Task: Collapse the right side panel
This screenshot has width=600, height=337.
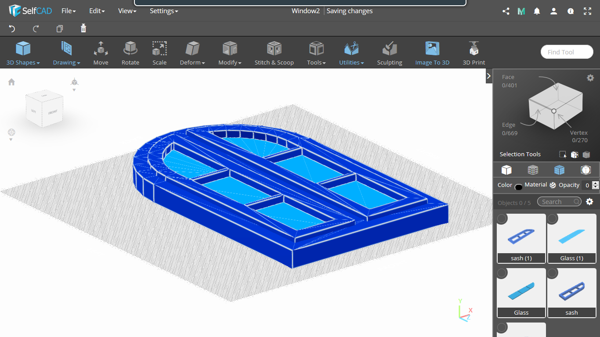Action: coord(488,76)
